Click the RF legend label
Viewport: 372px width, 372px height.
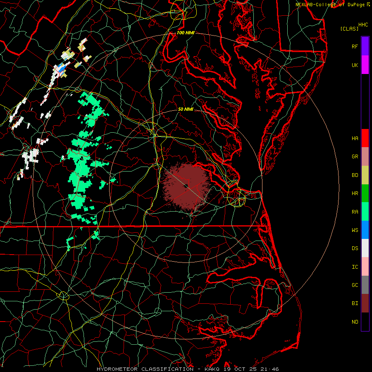(x=355, y=46)
